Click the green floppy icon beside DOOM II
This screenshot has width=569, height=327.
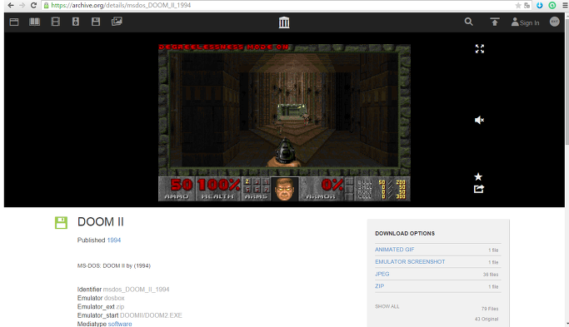click(x=61, y=223)
